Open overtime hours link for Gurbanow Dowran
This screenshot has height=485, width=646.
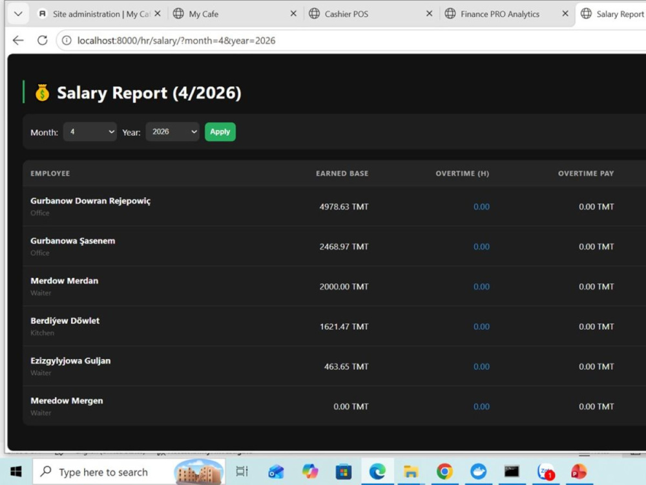(481, 207)
